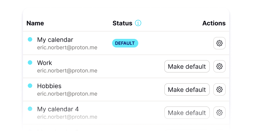Click the Status info icon
Viewport: 253px width, 133px height.
click(x=138, y=23)
